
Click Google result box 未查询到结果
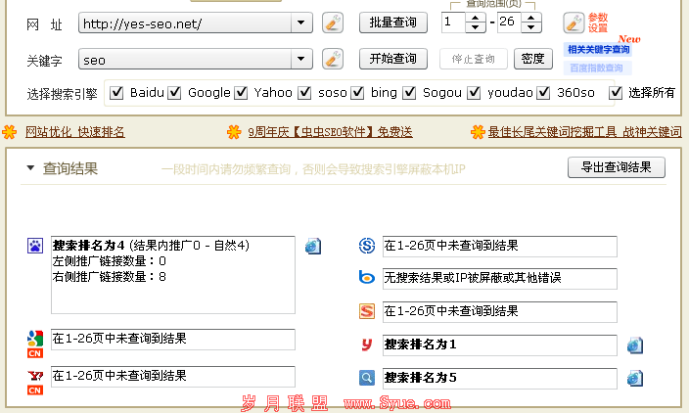click(173, 340)
